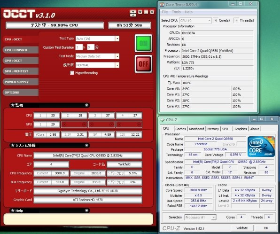The image size is (280, 234).
Task: Click the Level 2 cache 2 x 6144 KBytes value
Action: [x=245, y=201]
